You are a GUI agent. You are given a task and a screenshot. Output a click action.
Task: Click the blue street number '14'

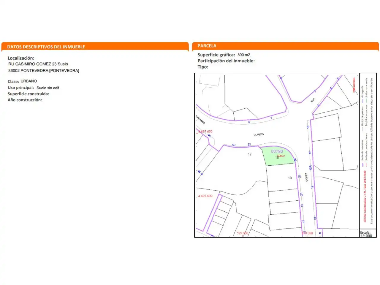click(x=309, y=153)
